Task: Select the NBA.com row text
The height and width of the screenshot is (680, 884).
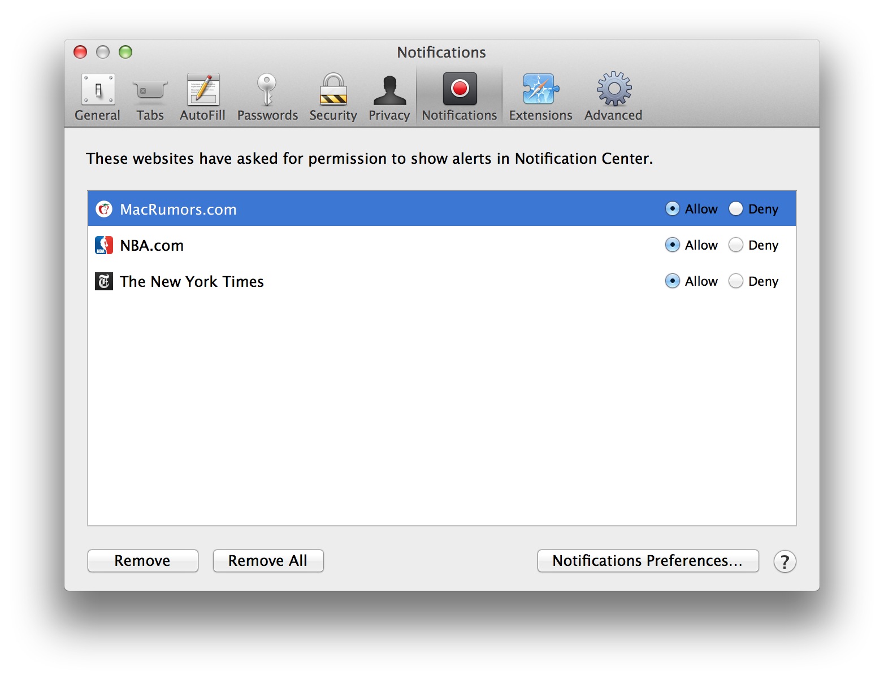Action: tap(151, 246)
